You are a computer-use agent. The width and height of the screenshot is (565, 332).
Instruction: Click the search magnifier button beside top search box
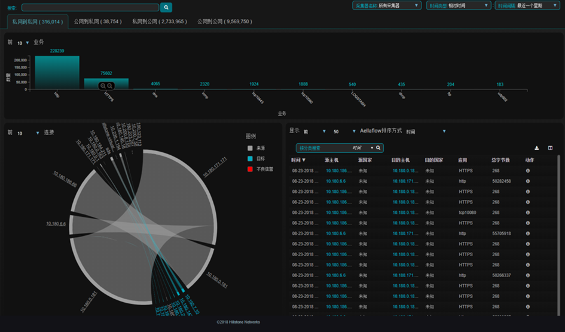click(x=166, y=8)
